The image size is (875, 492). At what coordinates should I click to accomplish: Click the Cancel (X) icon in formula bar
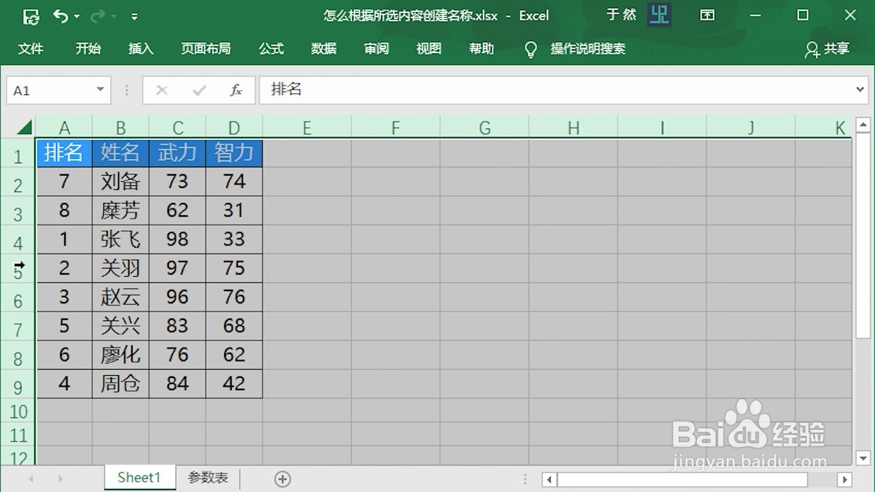(x=161, y=90)
